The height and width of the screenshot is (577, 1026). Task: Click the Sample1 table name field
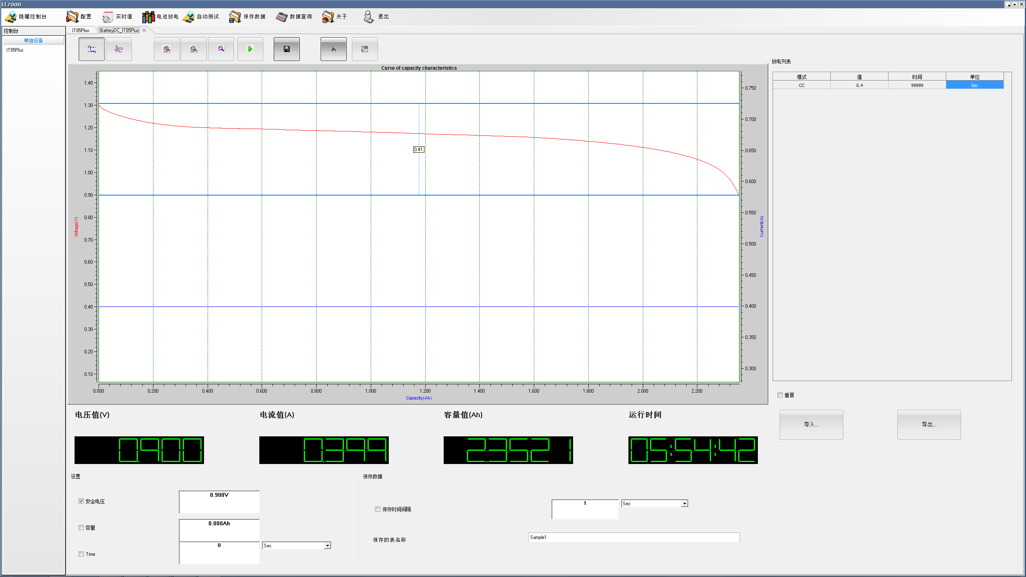click(634, 537)
